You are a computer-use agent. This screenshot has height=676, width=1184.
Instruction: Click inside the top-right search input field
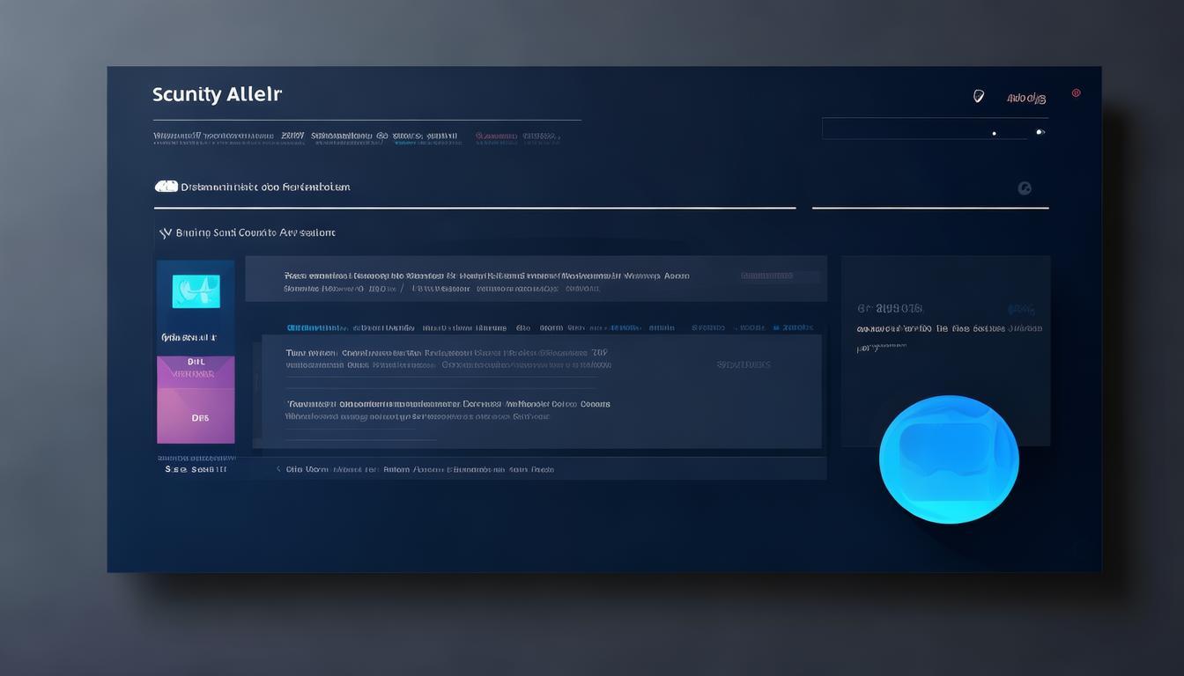click(x=916, y=129)
